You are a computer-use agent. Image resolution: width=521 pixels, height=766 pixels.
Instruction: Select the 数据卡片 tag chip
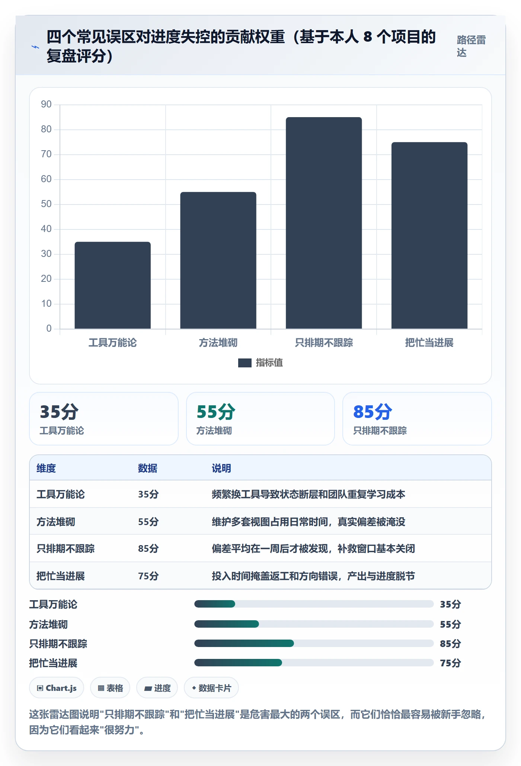point(211,688)
